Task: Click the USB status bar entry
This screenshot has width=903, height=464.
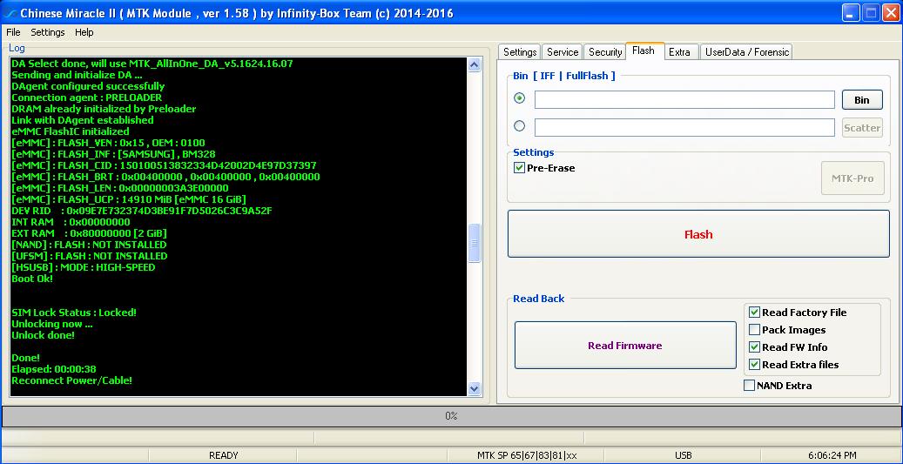Action: pyautogui.click(x=683, y=455)
